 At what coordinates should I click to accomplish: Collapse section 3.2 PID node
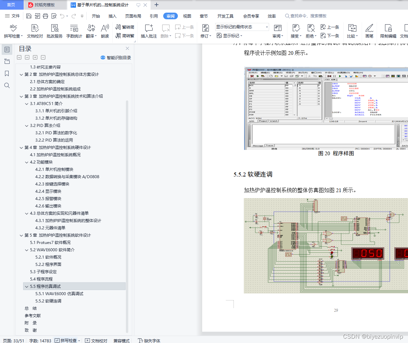coord(27,126)
